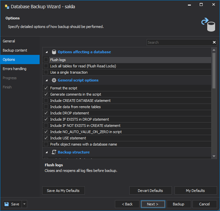The width and height of the screenshot is (220, 211).
Task: Collapse the General script options group
Action: [x=47, y=80]
